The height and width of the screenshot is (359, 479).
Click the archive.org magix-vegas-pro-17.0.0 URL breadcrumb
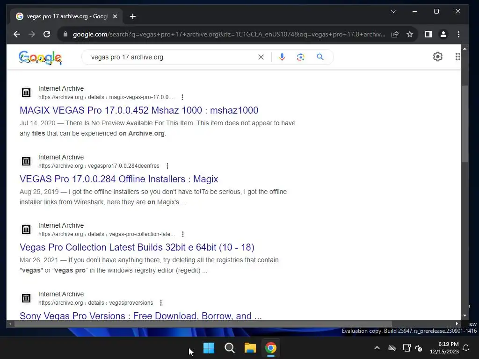point(106,97)
